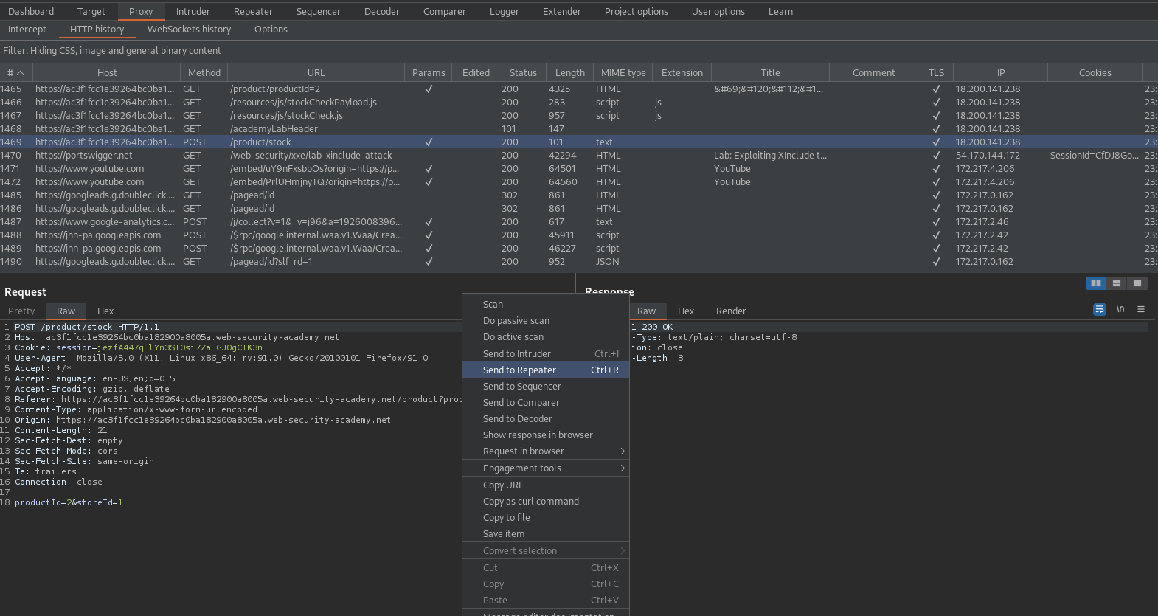Viewport: 1158px width, 616px height.
Task: Switch request view to Pretty
Action: click(21, 311)
